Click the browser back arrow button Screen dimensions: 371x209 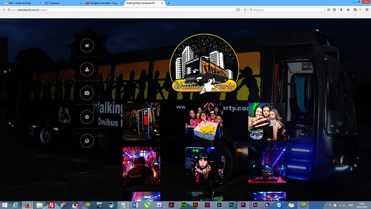[4, 10]
